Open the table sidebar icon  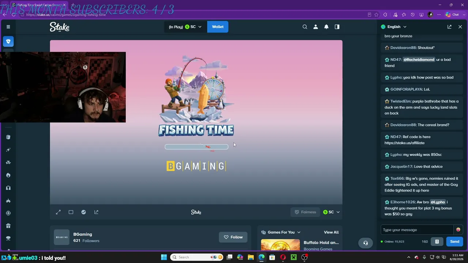click(x=8, y=239)
